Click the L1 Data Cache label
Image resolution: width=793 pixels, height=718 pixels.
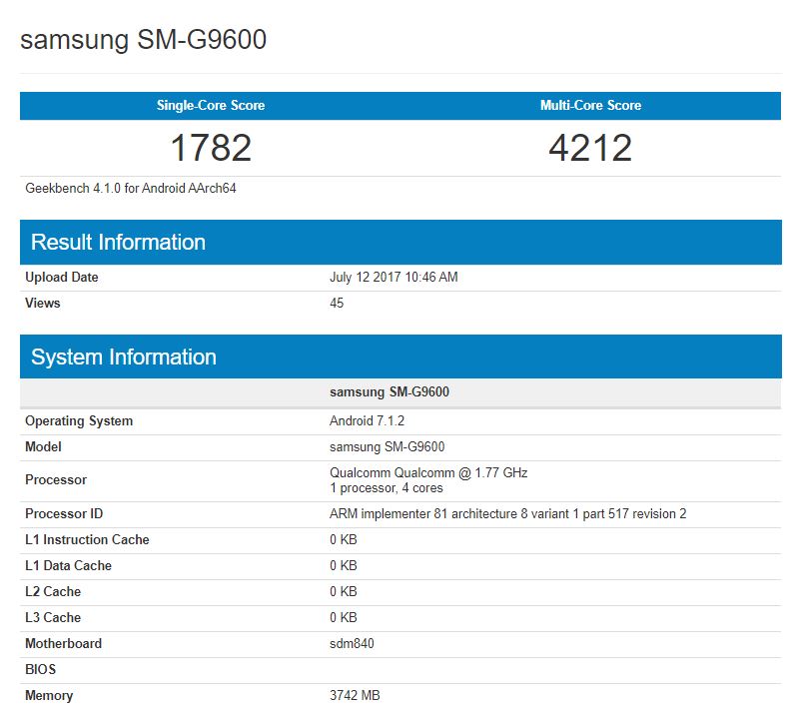pyautogui.click(x=68, y=566)
